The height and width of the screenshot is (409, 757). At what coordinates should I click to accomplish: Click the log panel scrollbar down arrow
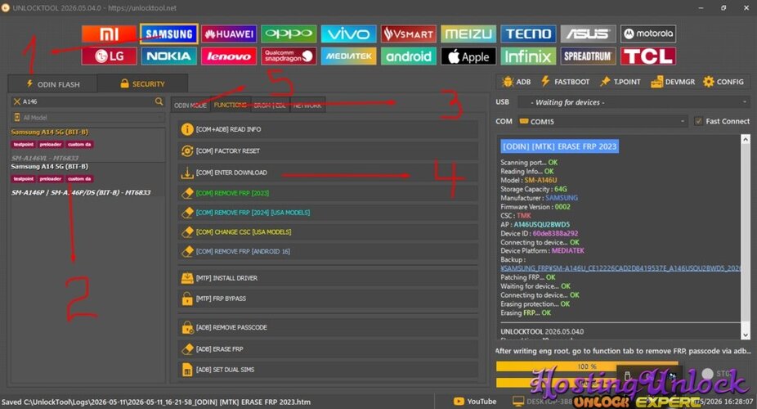[x=746, y=335]
